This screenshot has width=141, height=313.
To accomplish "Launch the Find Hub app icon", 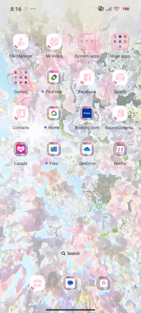I will 54,78.
